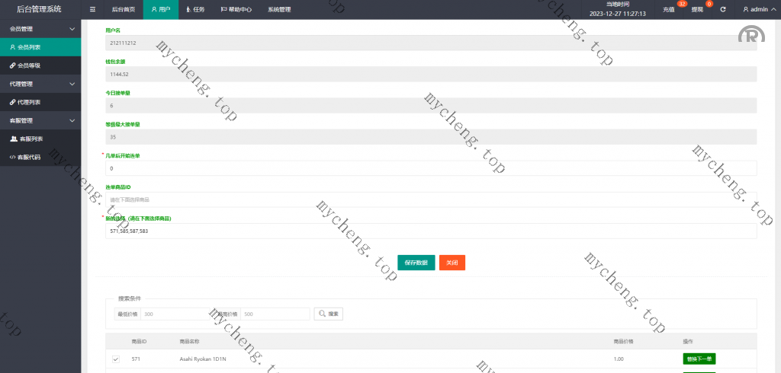Click the 搜索 search button
The image size is (781, 373).
pyautogui.click(x=329, y=314)
